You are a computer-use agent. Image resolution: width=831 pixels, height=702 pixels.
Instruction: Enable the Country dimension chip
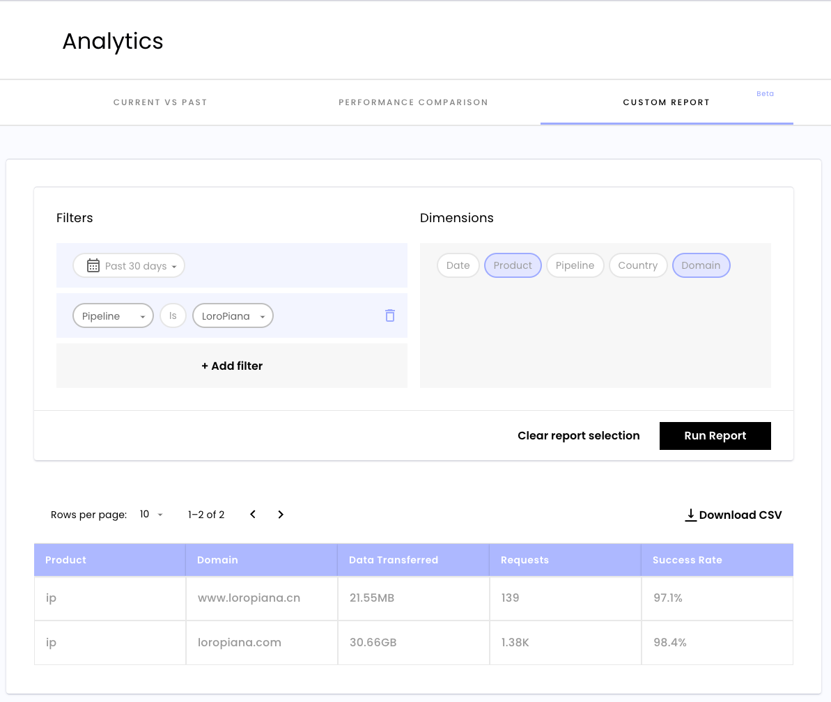(637, 265)
